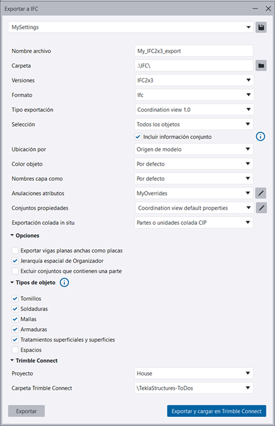Uncheck the Soldaduras object type
The height and width of the screenshot is (426, 275).
[x=15, y=309]
